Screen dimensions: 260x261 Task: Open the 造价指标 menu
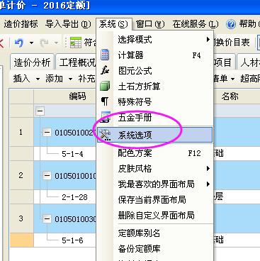[x=21, y=24]
